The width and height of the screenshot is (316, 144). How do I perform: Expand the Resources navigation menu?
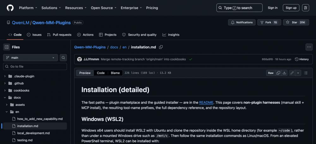click(x=76, y=8)
